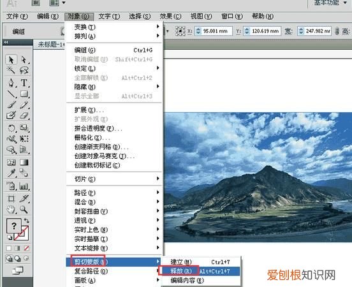
Task: Click the width field 247.982 mm
Action: coord(314,31)
